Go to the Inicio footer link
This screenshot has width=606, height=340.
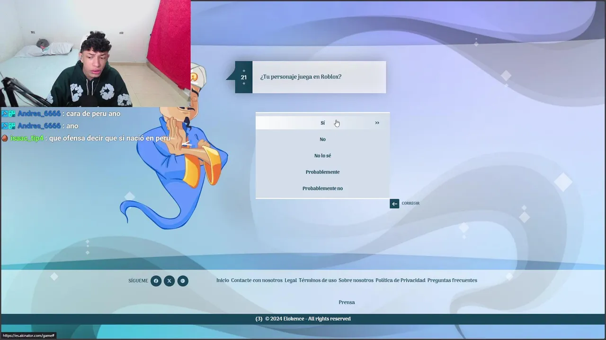pos(223,280)
